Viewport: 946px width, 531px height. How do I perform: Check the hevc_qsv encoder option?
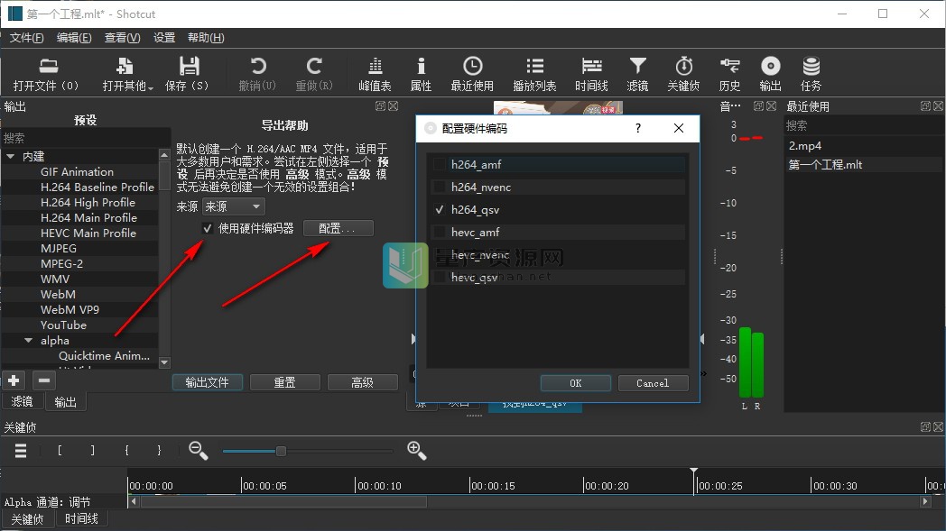(440, 278)
